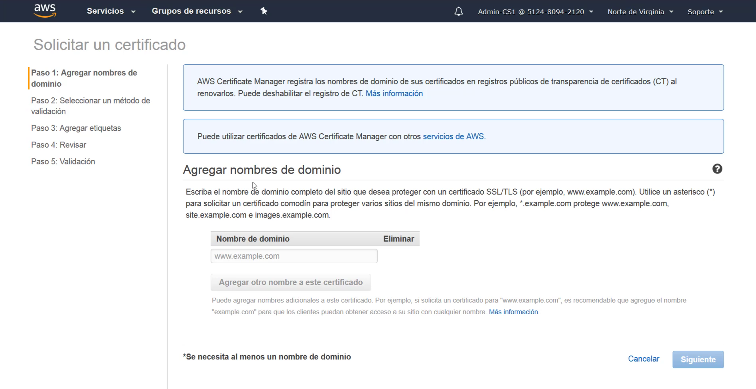Expand the Servicios dropdown menu

point(111,11)
